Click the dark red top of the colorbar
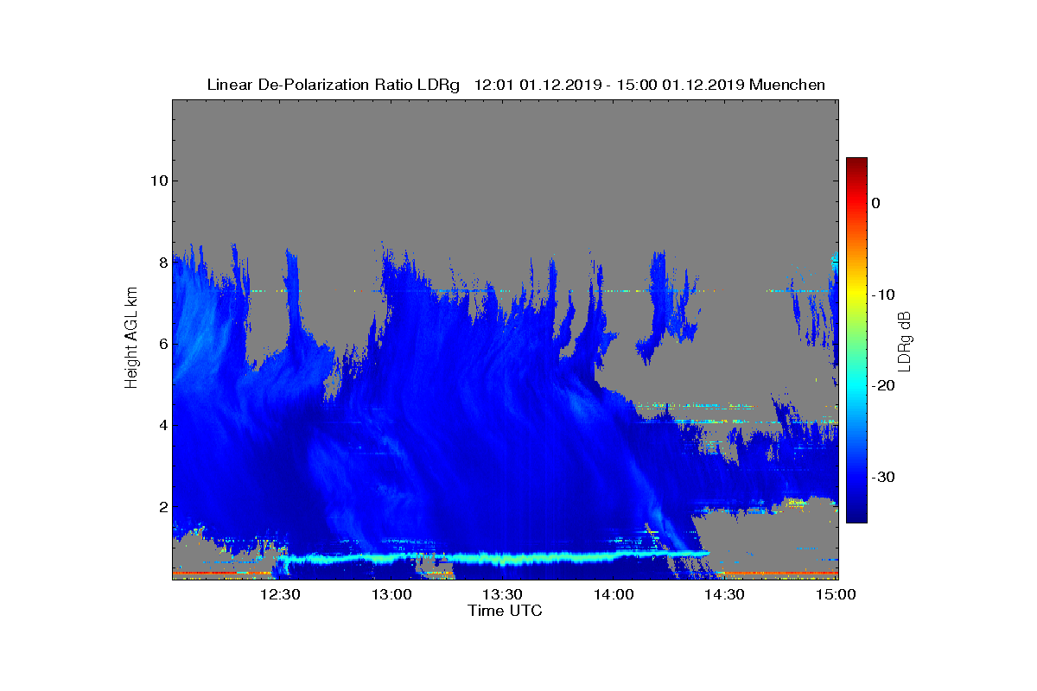 [x=856, y=164]
